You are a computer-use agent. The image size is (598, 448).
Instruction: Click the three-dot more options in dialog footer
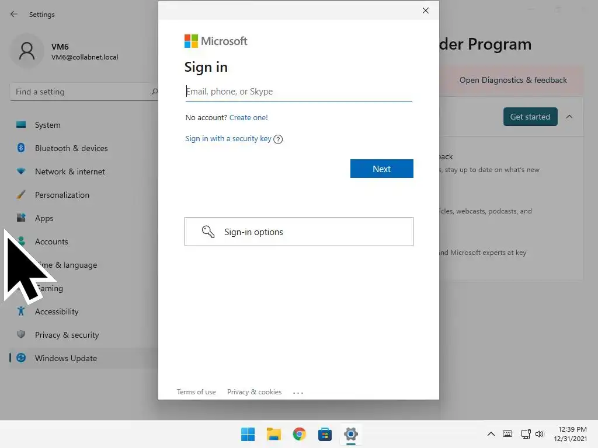coord(298,393)
